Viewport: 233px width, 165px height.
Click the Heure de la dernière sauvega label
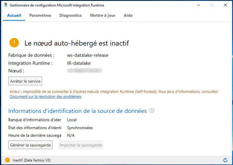coord(35,135)
